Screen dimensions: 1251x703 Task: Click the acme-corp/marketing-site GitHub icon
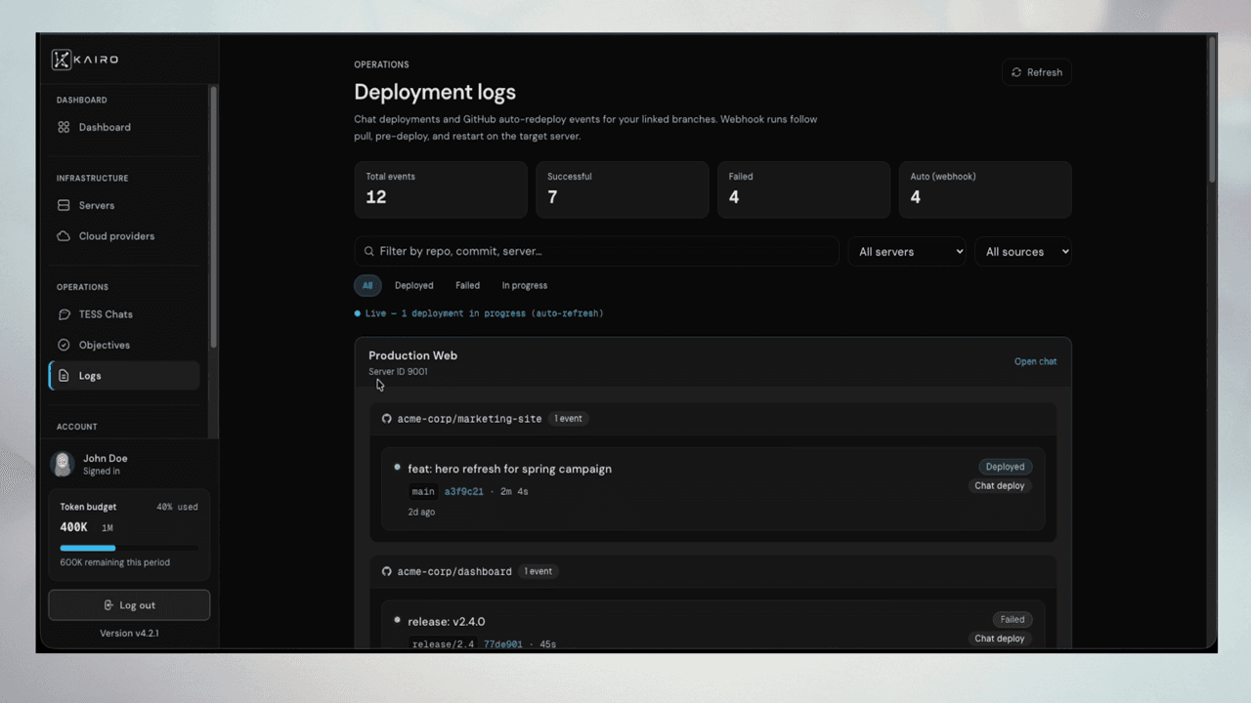coord(387,419)
